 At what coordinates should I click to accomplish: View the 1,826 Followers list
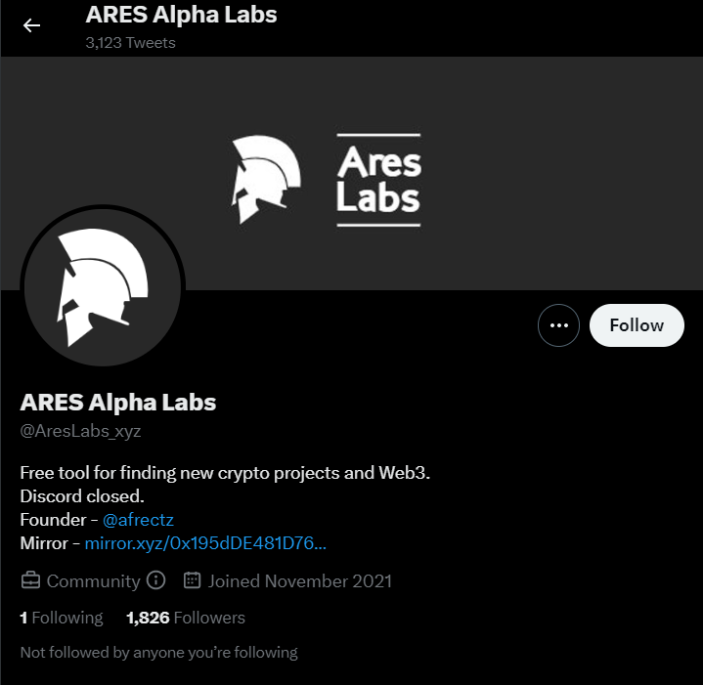186,618
